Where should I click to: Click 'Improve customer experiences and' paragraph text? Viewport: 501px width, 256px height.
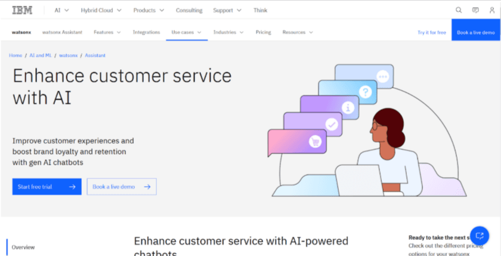pos(73,141)
